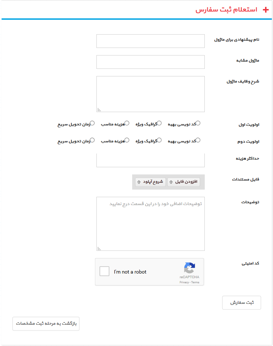Open the reCAPTCHA Terms link
This screenshot has height=346, width=273.
(195, 283)
